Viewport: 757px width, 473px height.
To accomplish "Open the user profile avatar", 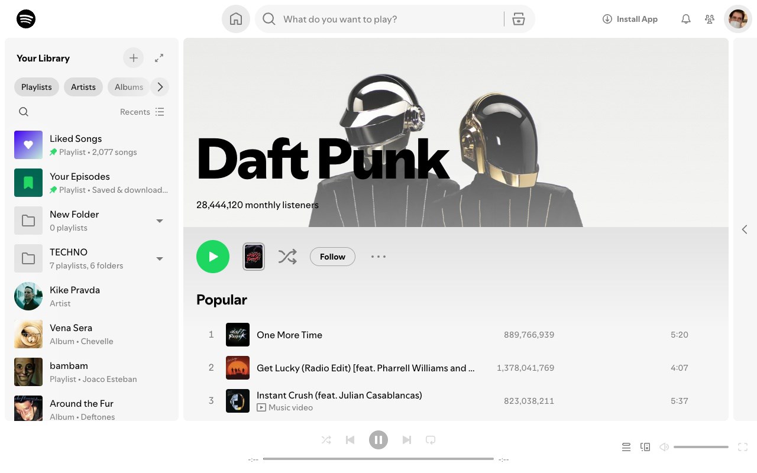I will point(738,19).
